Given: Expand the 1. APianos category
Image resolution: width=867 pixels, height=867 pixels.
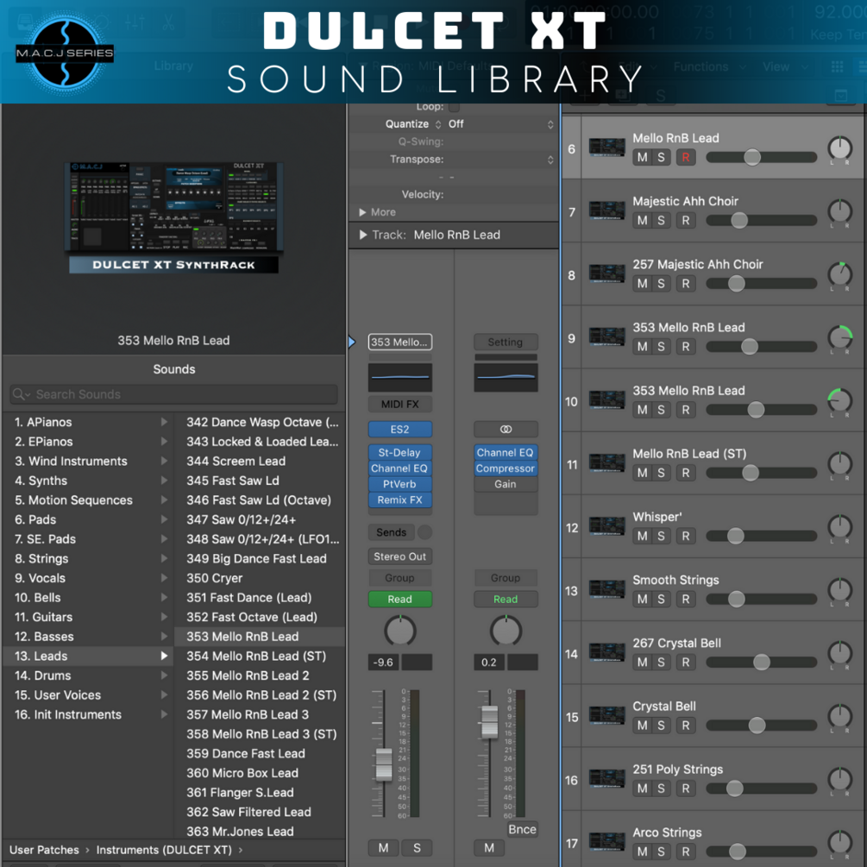Looking at the screenshot, I should pos(164,422).
